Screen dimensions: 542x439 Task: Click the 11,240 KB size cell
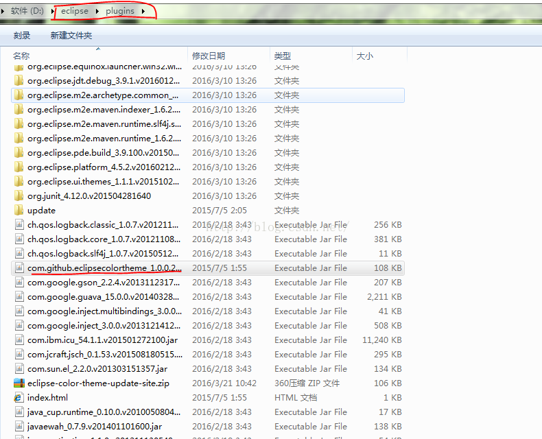pos(382,340)
